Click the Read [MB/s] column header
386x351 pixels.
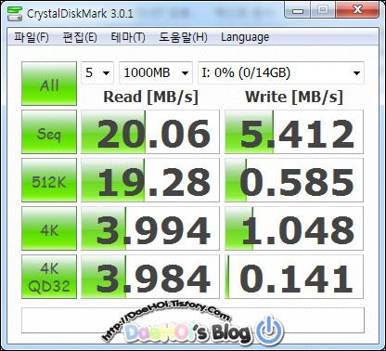pyautogui.click(x=150, y=97)
